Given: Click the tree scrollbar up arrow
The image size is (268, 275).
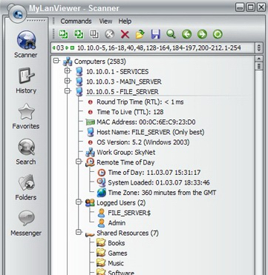Looking at the screenshot, I should [x=259, y=59].
